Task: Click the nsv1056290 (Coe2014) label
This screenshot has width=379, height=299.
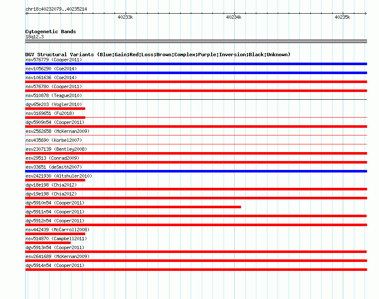Action: point(51,69)
